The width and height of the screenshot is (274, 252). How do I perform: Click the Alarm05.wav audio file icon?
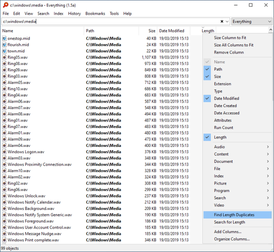[4, 82]
